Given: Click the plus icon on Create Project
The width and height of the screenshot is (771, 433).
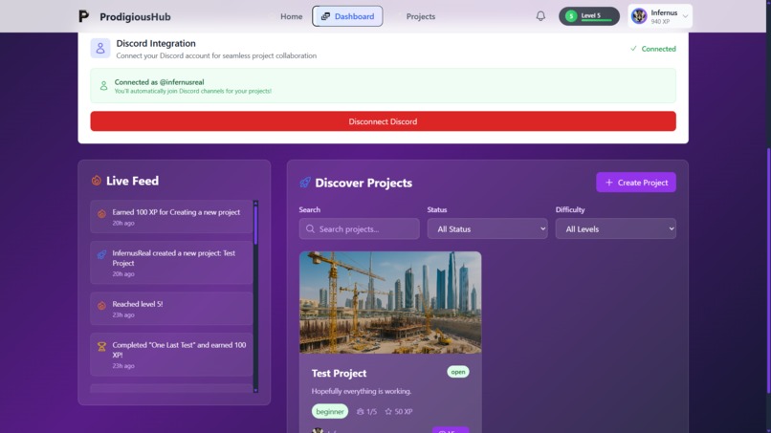Looking at the screenshot, I should pyautogui.click(x=608, y=183).
